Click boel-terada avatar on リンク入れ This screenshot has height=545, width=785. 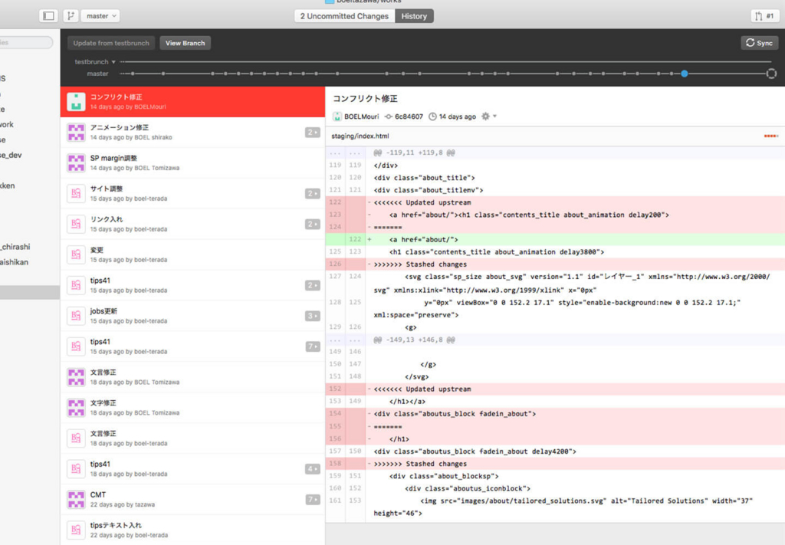(x=76, y=224)
